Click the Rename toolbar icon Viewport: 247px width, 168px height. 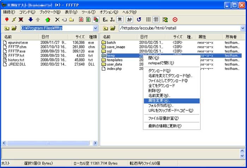pyautogui.click(x=64, y=20)
